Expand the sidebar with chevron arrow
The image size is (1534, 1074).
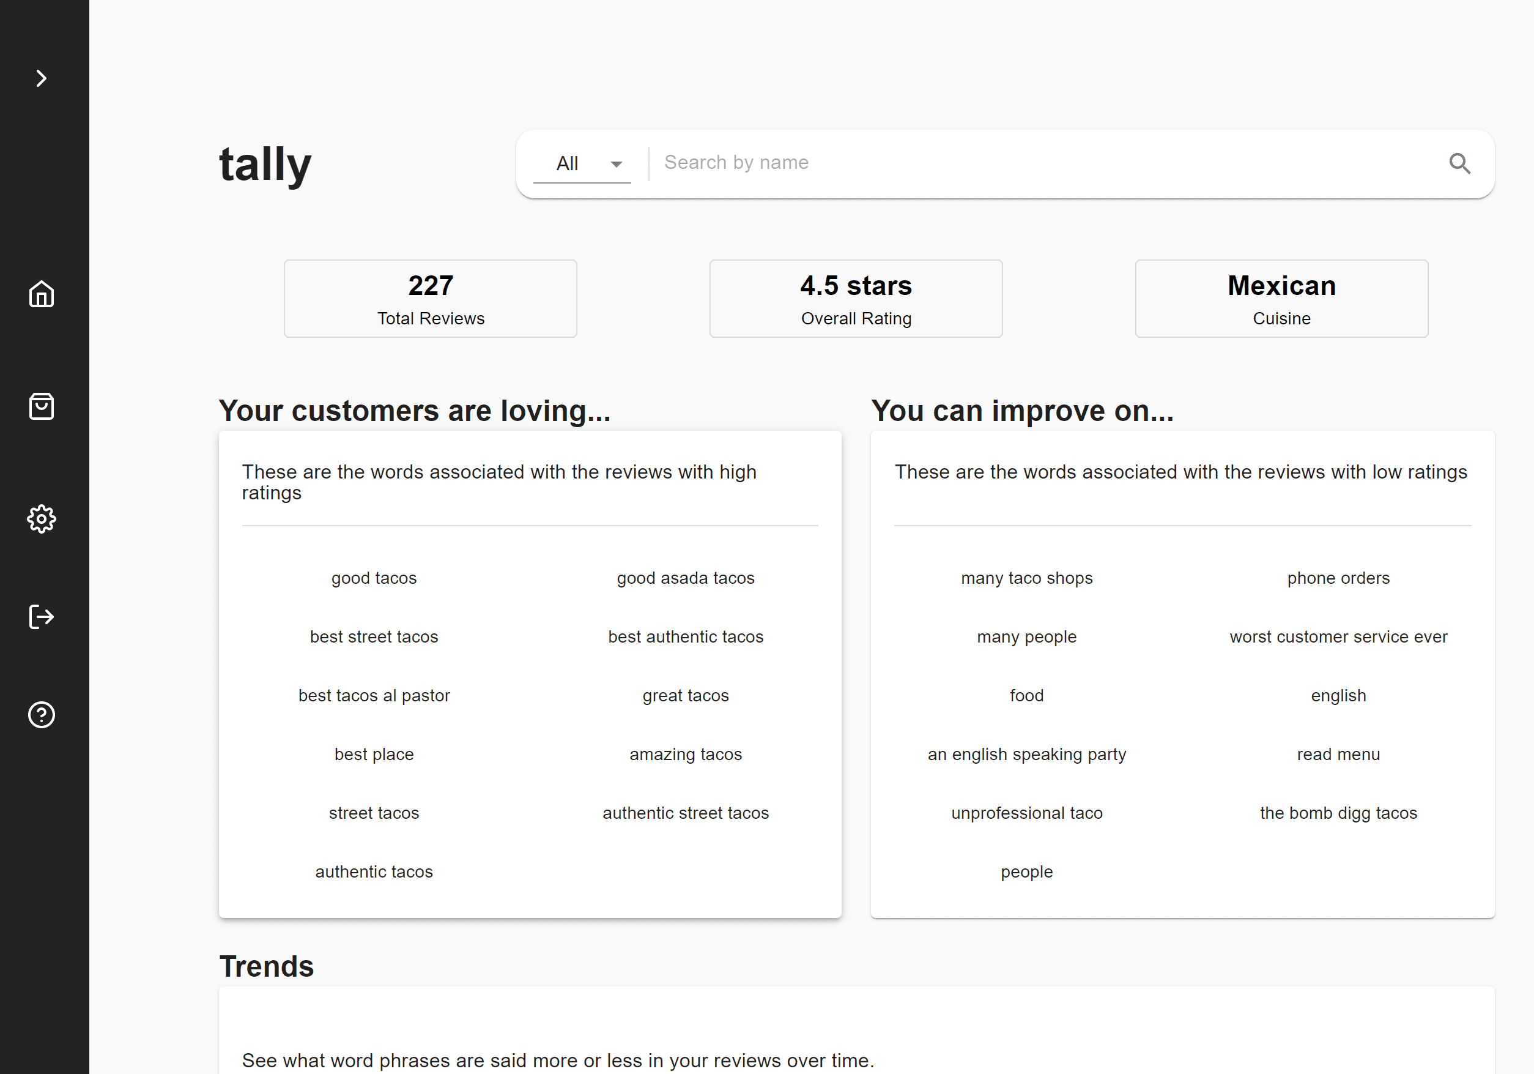[42, 79]
